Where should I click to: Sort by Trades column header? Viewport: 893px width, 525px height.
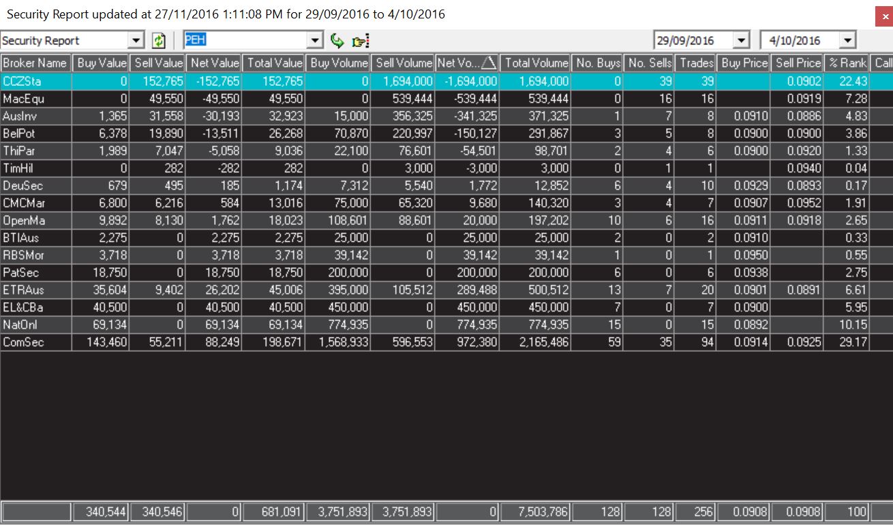pos(695,63)
